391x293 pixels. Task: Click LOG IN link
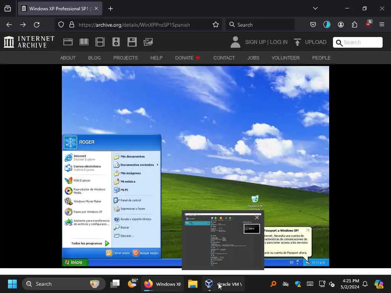278,42
